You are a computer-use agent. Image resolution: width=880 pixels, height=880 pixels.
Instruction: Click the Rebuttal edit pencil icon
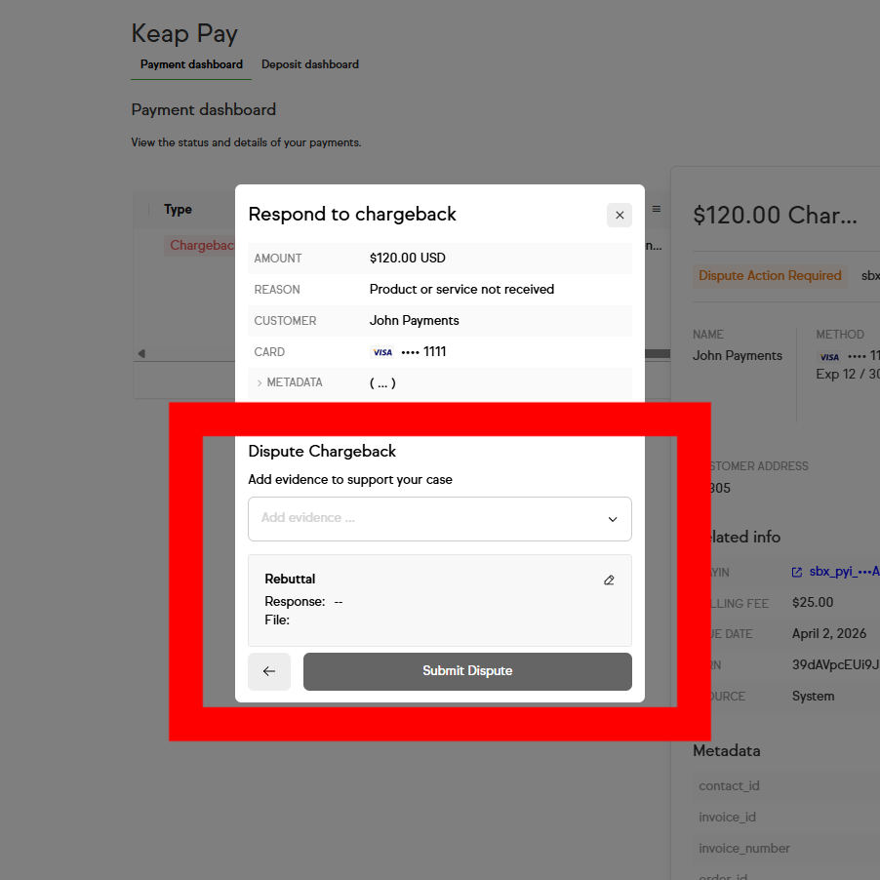tap(609, 580)
